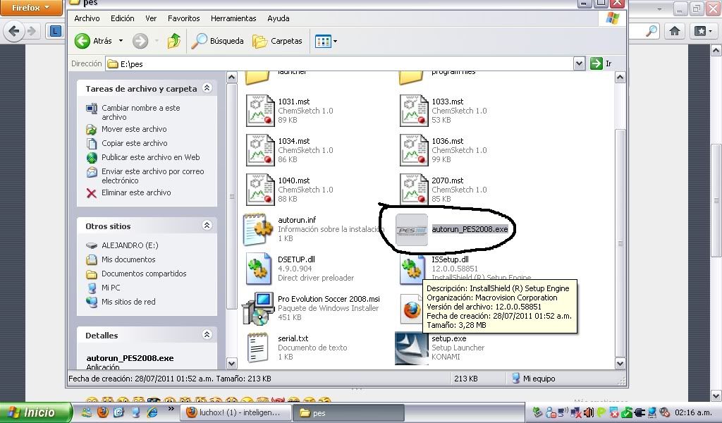Click the system tray clock 02:16 a.m.

pos(693,412)
